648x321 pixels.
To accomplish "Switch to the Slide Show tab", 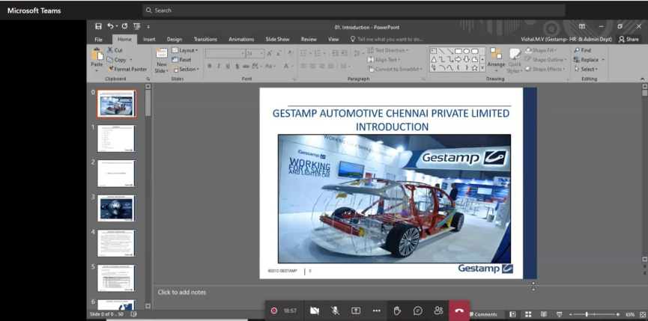I will tap(277, 40).
